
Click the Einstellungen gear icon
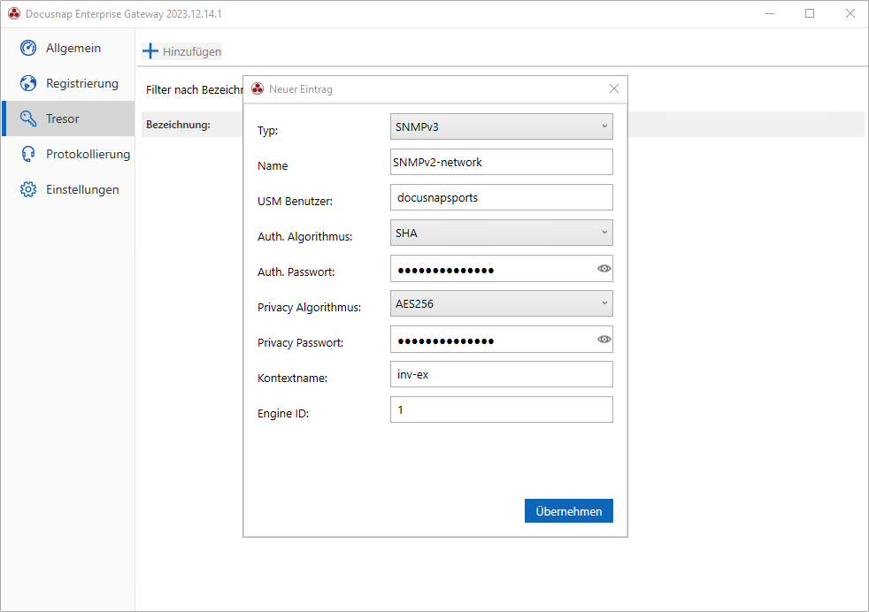[x=27, y=189]
